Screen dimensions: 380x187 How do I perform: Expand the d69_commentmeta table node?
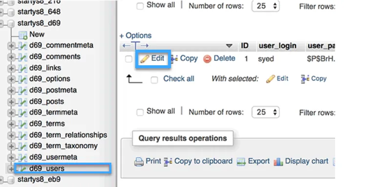coord(11,46)
